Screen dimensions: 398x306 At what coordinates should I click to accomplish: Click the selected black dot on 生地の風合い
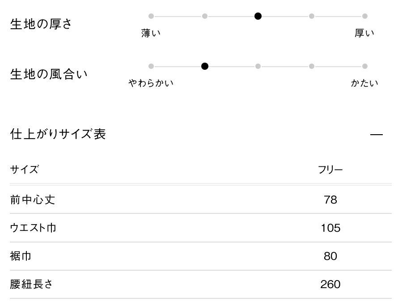tap(205, 66)
